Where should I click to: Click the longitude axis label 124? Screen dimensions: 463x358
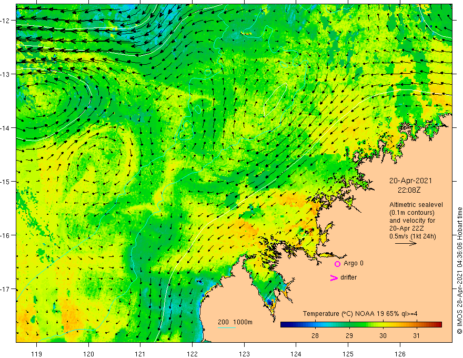(x=296, y=354)
